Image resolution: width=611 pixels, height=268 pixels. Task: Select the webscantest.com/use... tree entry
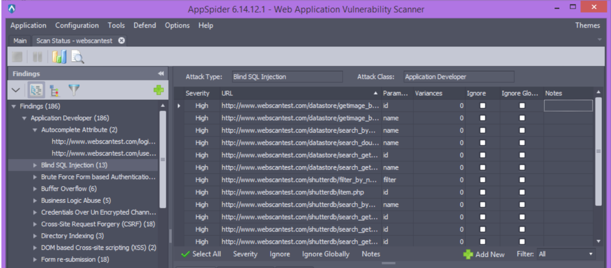click(x=104, y=153)
